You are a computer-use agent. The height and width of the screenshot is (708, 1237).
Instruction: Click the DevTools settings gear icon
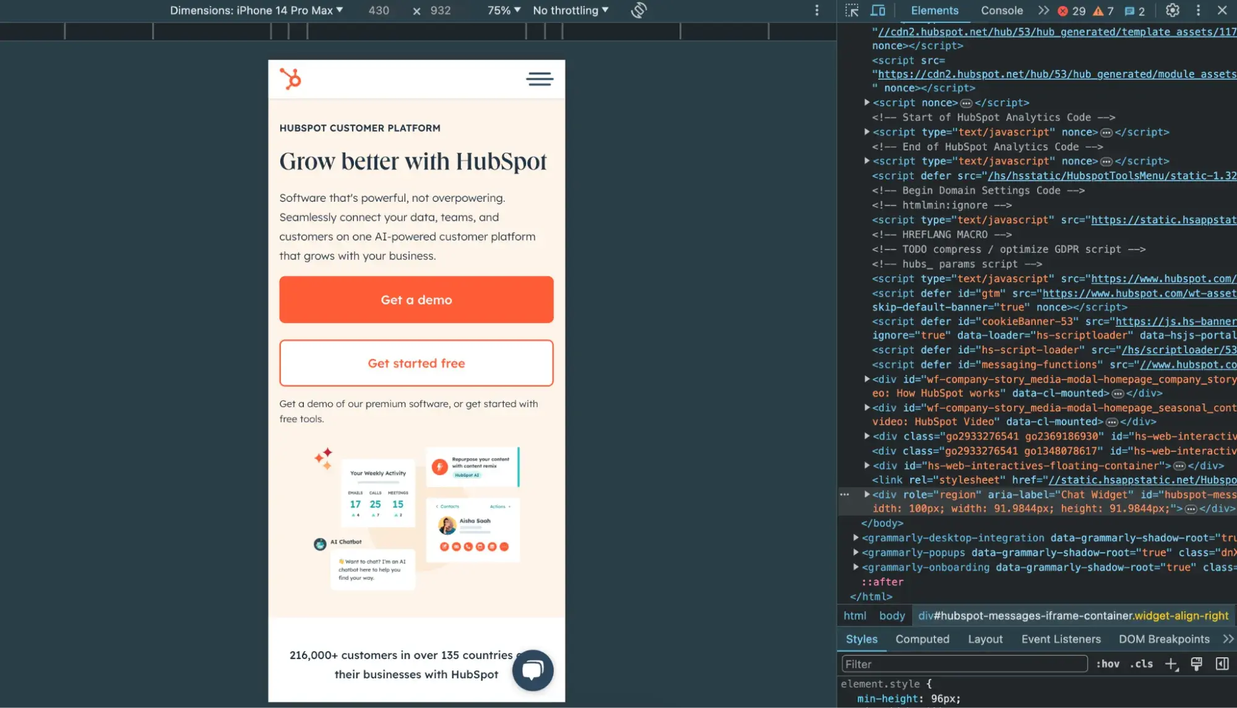[x=1173, y=10]
